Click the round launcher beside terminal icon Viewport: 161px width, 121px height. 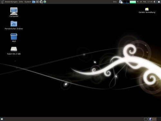41,2
